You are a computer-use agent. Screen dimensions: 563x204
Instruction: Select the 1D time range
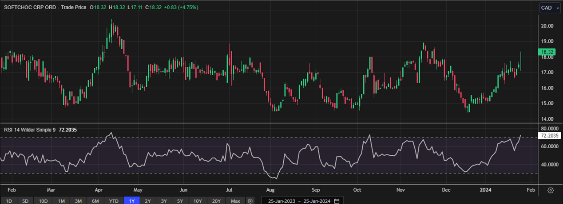click(8, 201)
